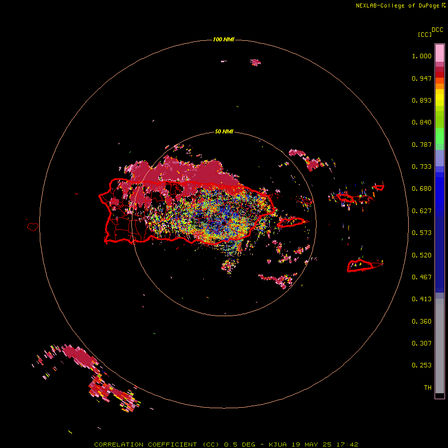Select the 0.360 scale value
448x448 pixels.
point(422,322)
